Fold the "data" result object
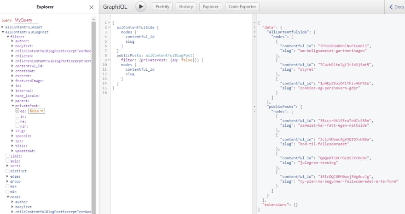 pos(255,28)
